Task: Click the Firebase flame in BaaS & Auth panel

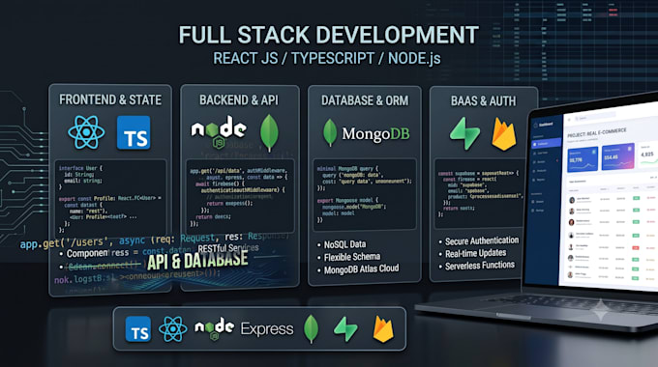Action: 504,134
